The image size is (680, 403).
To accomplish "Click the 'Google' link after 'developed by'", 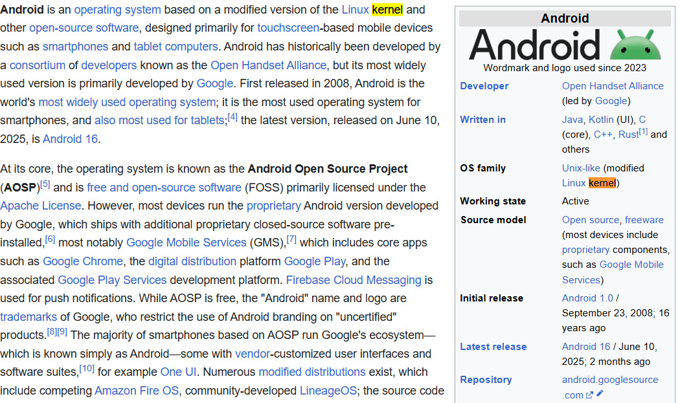I will [x=214, y=83].
